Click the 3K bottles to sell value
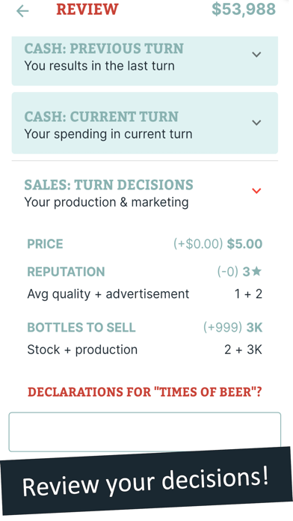Image resolution: width=293 pixels, height=521 pixels. click(x=254, y=328)
